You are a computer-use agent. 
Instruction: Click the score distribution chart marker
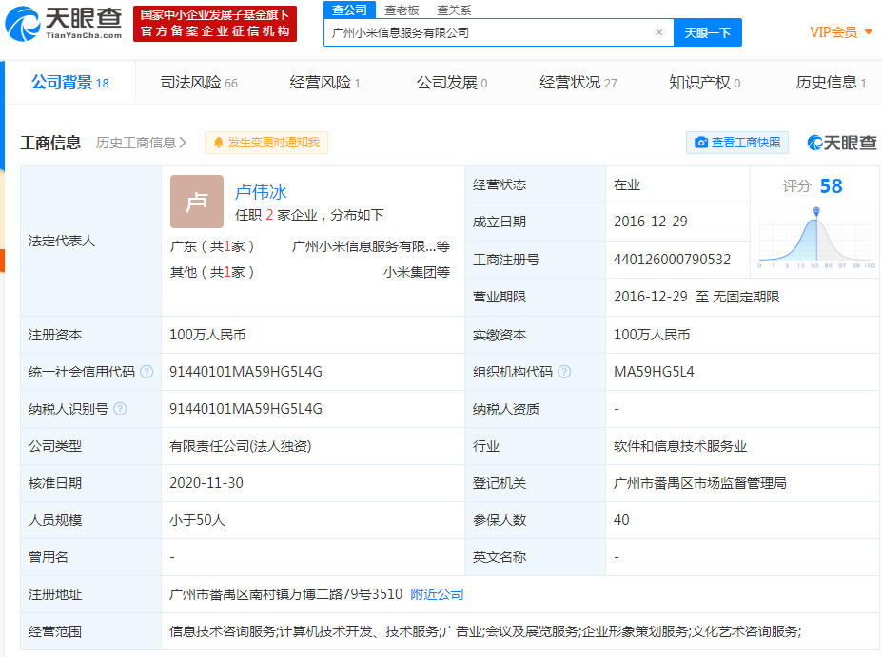tap(816, 211)
